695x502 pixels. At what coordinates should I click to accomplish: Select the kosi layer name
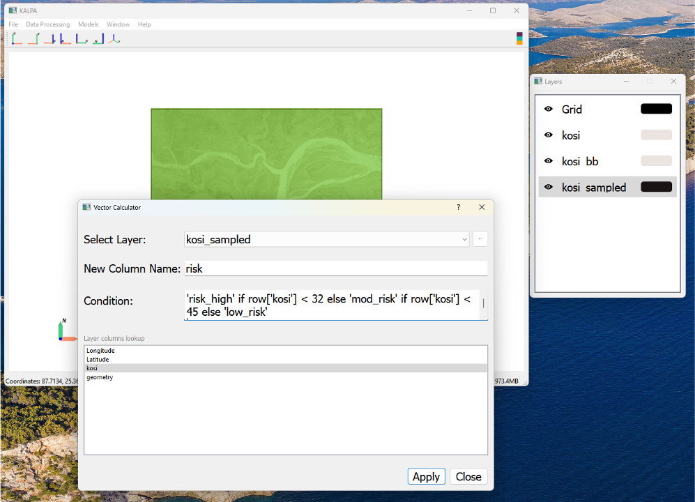coord(571,135)
